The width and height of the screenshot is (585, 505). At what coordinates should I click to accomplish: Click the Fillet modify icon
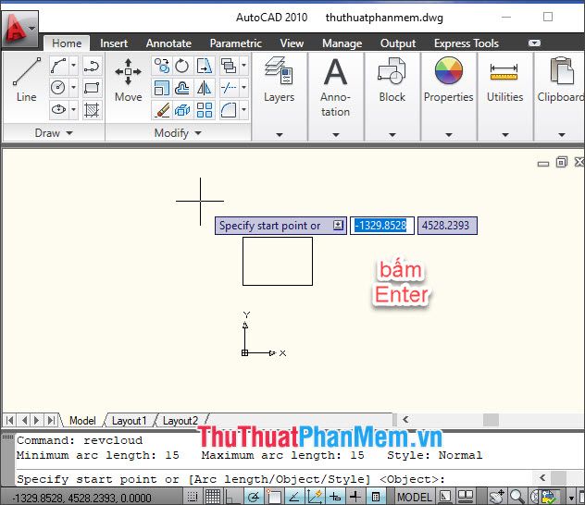pos(229,109)
